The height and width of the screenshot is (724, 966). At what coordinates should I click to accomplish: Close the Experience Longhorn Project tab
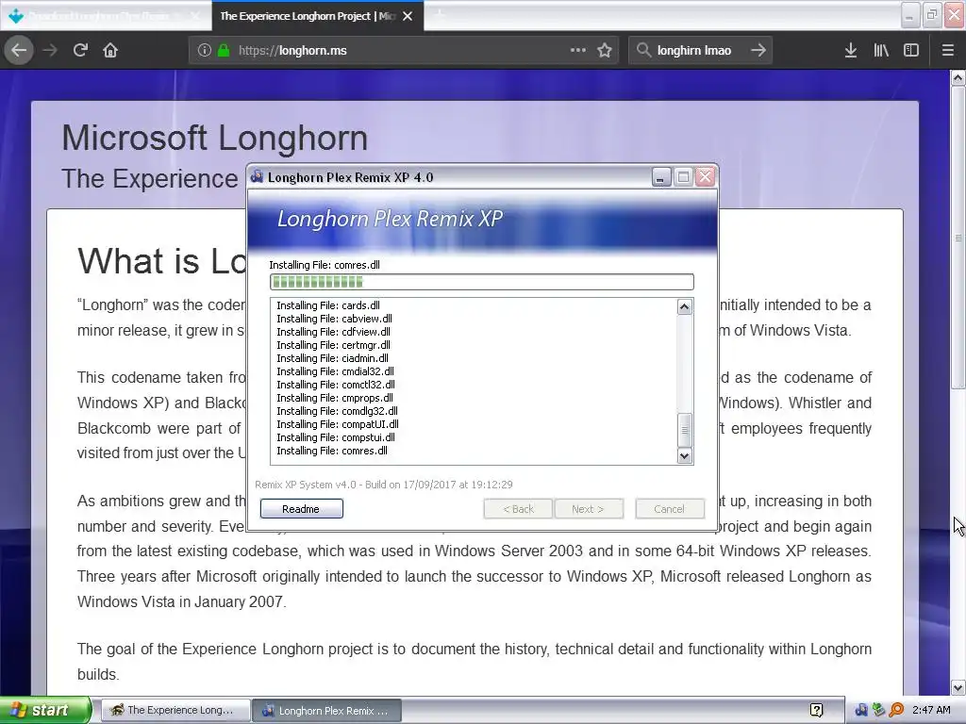(x=408, y=16)
